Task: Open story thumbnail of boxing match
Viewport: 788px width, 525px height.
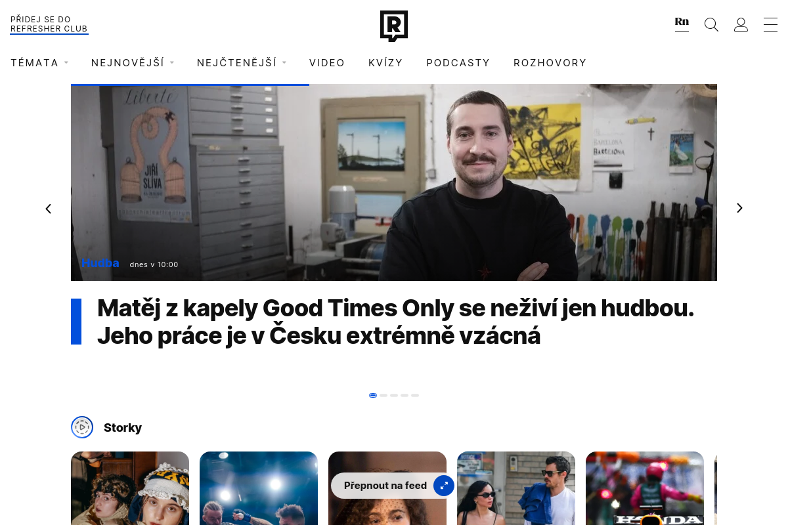Action: click(x=259, y=488)
